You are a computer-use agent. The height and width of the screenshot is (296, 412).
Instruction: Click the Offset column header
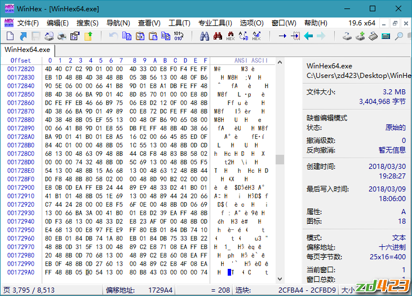(x=21, y=60)
